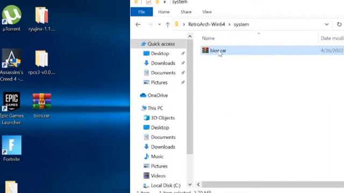Open the View ribbon tab
Viewport: 344px width, 193px height.
pyautogui.click(x=207, y=12)
